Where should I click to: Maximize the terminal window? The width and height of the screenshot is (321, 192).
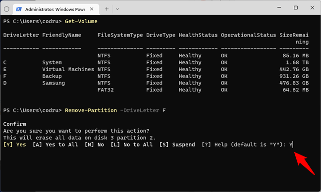coord(296,8)
